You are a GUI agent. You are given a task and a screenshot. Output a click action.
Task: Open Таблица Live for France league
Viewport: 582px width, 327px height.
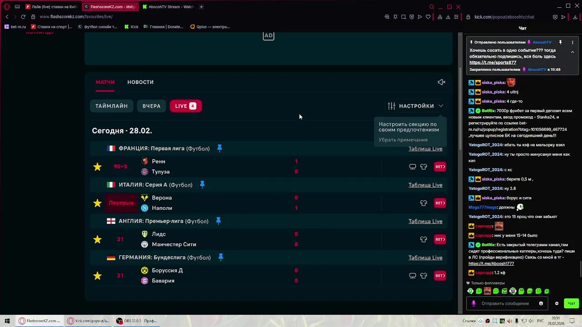[x=425, y=149]
